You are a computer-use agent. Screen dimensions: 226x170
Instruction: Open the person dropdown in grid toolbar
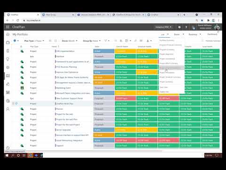149,41
